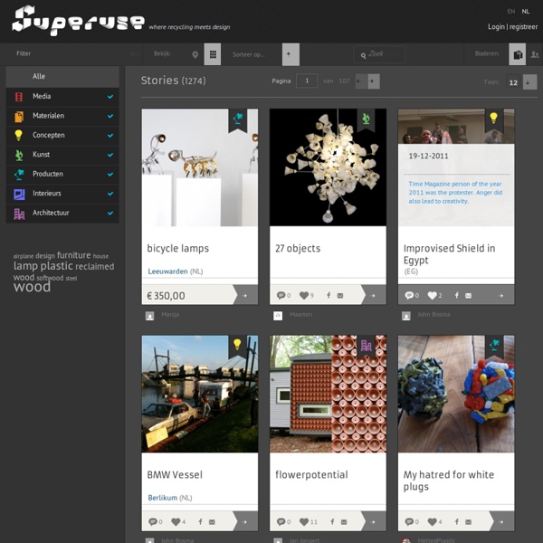The height and width of the screenshot is (543, 543).
Task: Click the green Kunst icon in sidebar
Action: click(19, 155)
